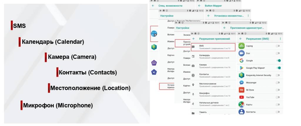The width and height of the screenshot is (301, 126).
Task: Click the Микрофон permission microphone icon
Action: [193, 94]
